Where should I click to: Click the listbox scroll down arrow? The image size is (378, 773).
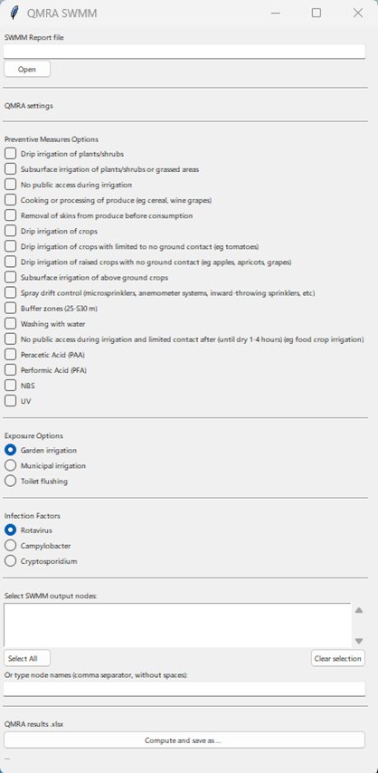tap(359, 641)
